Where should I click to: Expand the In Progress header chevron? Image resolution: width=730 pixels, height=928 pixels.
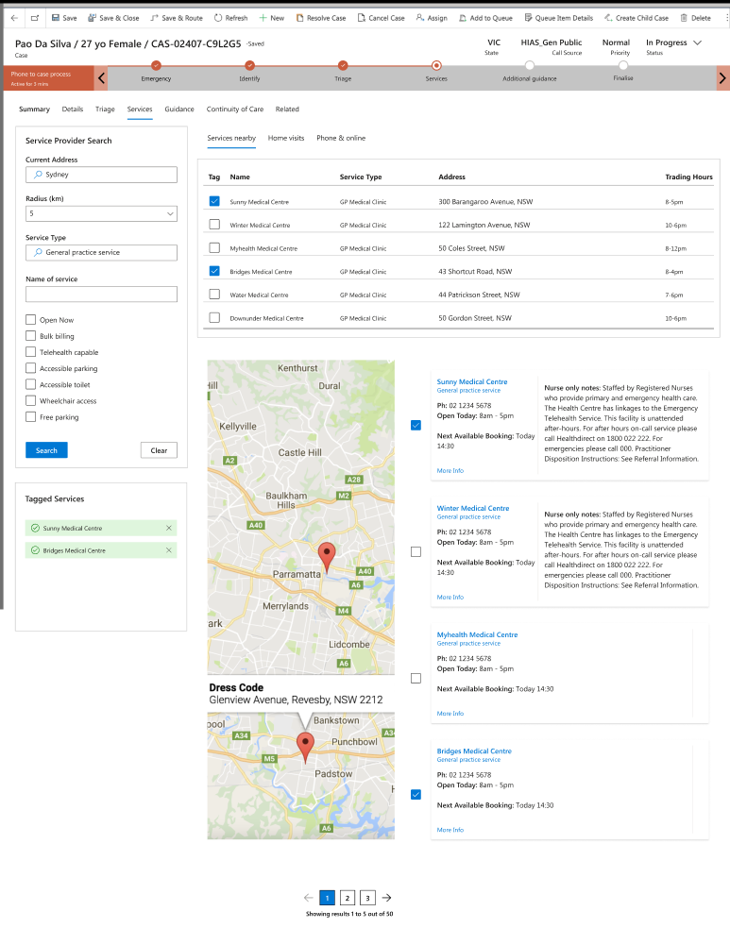698,42
